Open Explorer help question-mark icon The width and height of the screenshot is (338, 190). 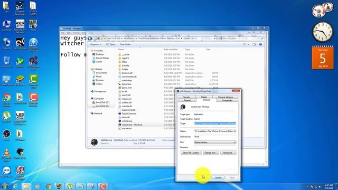tap(260, 44)
